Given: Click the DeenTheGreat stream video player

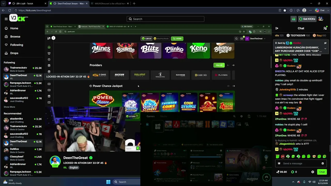Looking at the screenshot, I should coord(158,88).
